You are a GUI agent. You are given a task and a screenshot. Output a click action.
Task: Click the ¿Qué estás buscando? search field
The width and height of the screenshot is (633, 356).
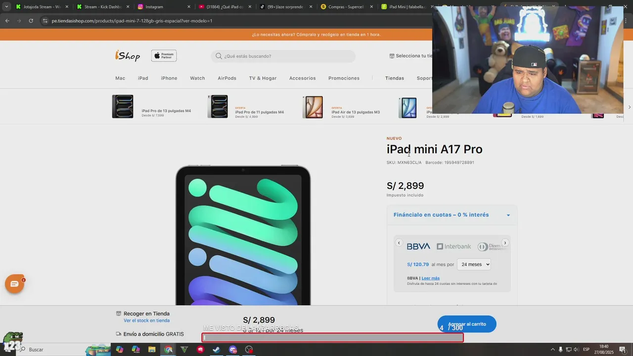coord(283,56)
